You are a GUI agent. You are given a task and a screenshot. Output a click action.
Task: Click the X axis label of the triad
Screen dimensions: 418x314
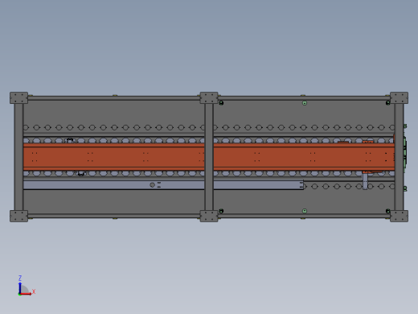pos(34,291)
